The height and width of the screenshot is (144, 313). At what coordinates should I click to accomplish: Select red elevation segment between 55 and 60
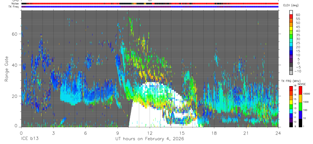[x=291, y=17]
